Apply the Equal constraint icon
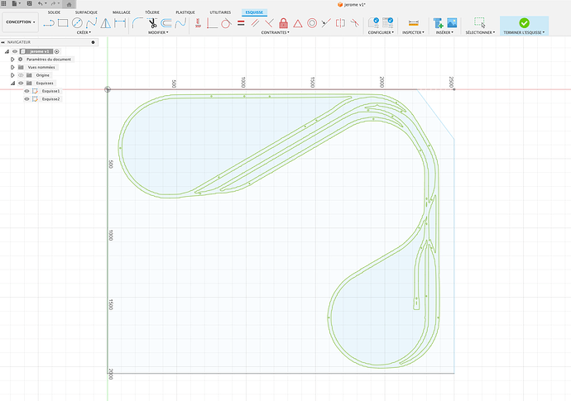Image resolution: width=571 pixels, height=401 pixels. coord(241,23)
